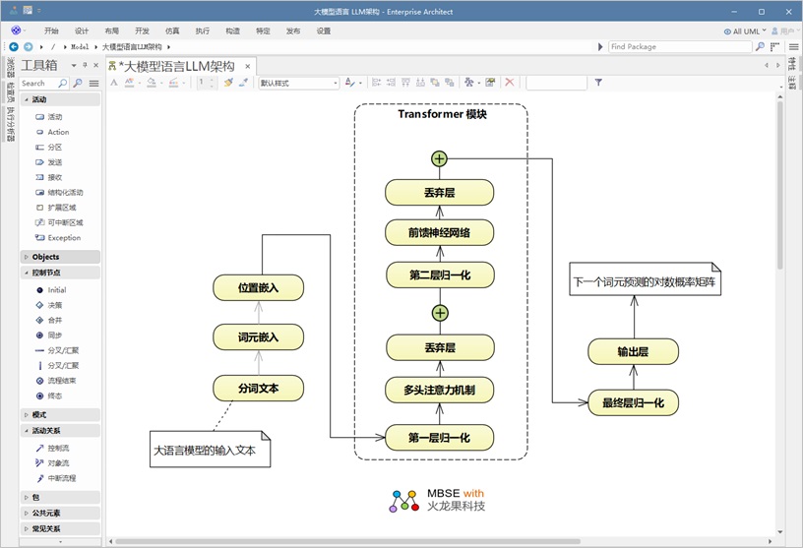
Task: Choose the 流程结束 flow final node
Action: click(61, 380)
